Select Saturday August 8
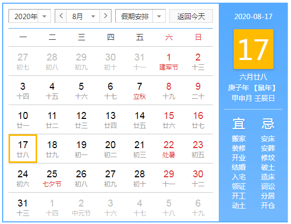The image size is (291, 224). coord(168,91)
